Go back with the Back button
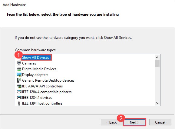The width and height of the screenshot is (175, 129). click(x=111, y=122)
